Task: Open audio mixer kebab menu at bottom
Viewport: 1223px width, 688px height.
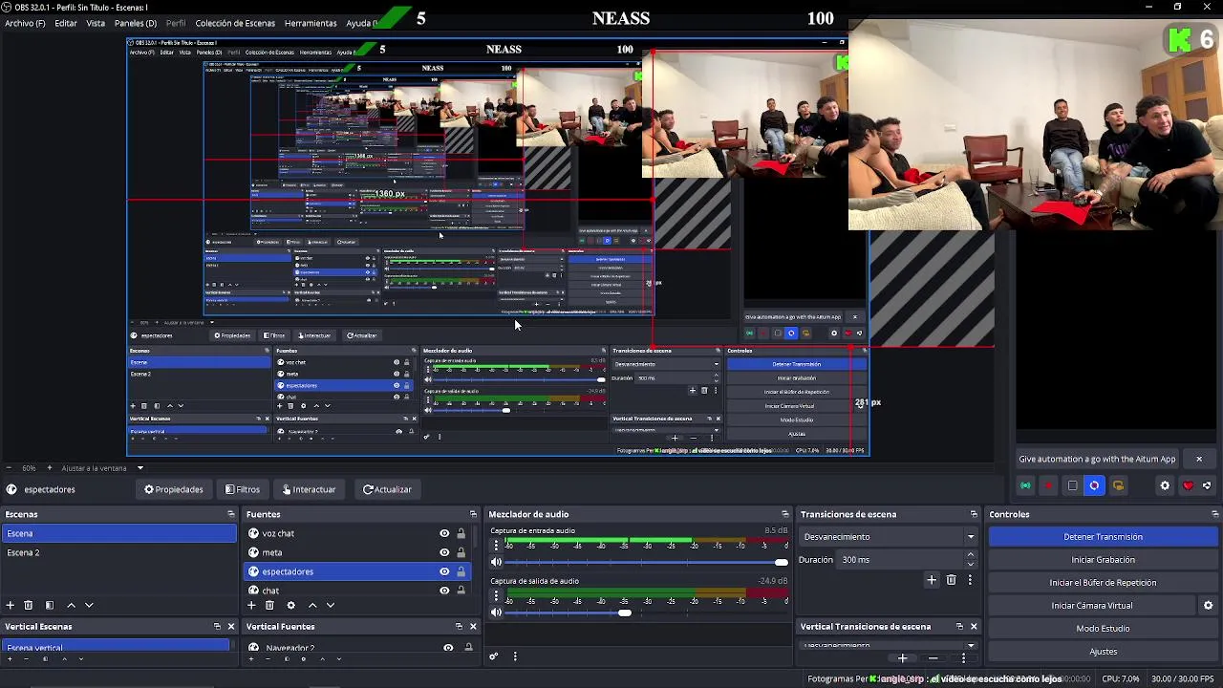Action: tap(515, 656)
